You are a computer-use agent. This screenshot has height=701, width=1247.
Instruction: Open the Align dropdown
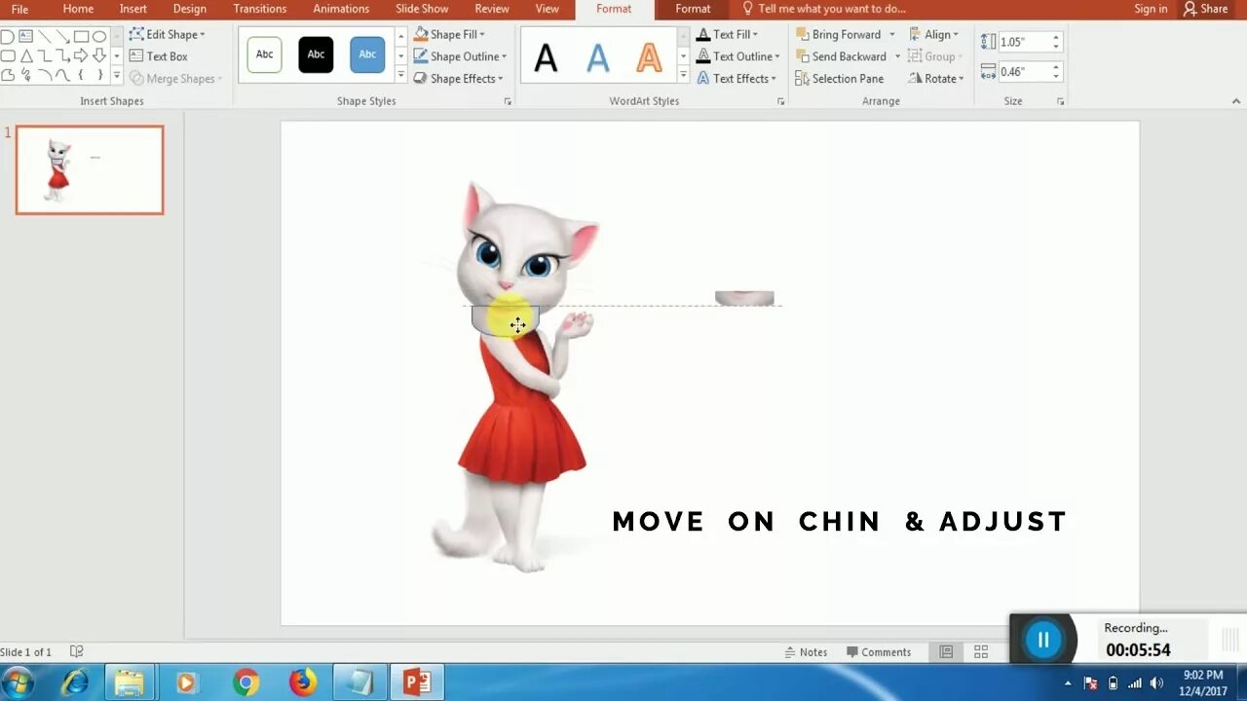(933, 34)
